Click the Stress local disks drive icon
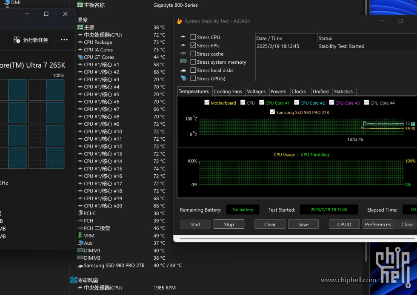The height and width of the screenshot is (295, 417). pos(183,71)
